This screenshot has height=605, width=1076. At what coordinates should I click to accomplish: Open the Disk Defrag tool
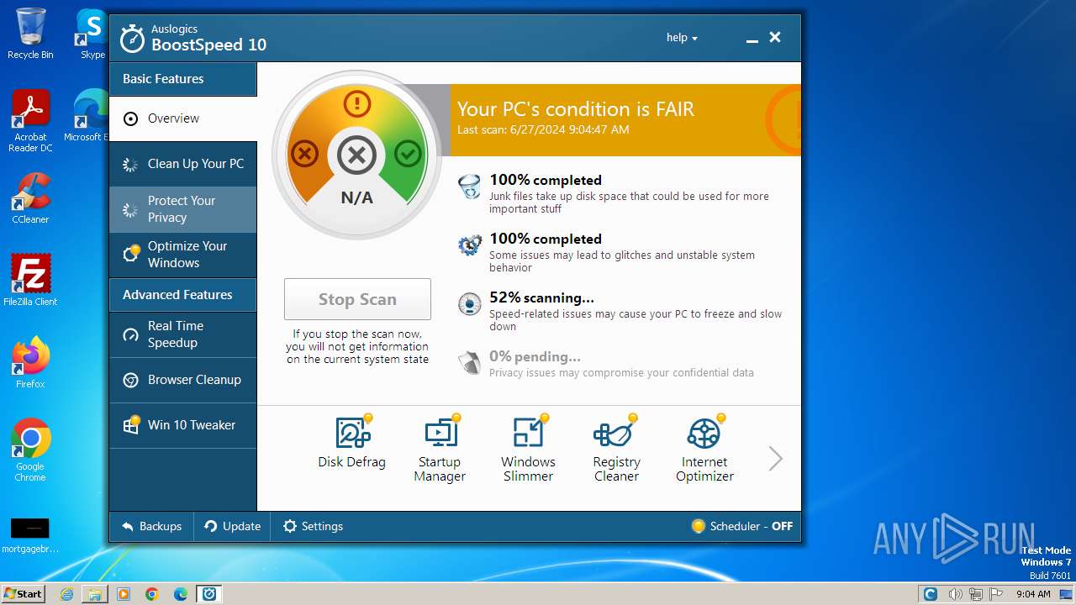(351, 443)
